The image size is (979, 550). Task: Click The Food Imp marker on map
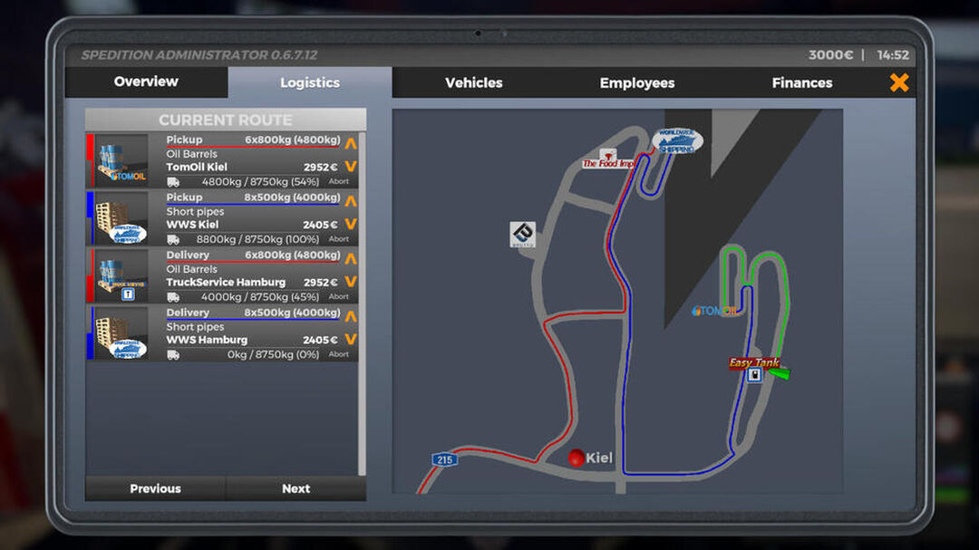[607, 159]
